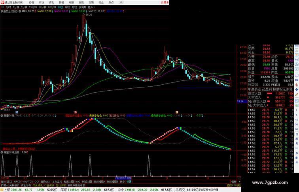Click the 5日大宗流入 row
Image resolution: width=299 pixels, height=192 pixels.
click(271, 105)
